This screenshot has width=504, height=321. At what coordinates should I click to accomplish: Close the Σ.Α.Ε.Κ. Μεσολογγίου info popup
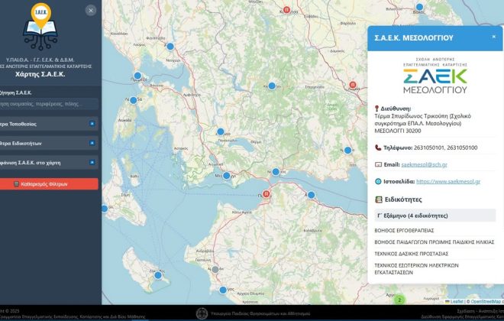pos(493,37)
